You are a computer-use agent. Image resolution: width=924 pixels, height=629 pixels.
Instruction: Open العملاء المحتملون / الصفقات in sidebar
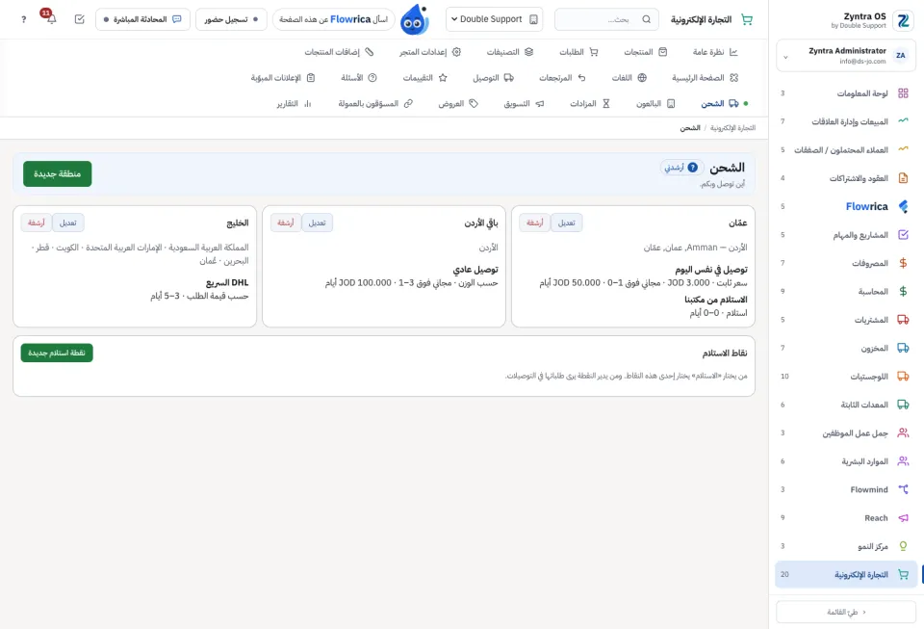pos(846,149)
